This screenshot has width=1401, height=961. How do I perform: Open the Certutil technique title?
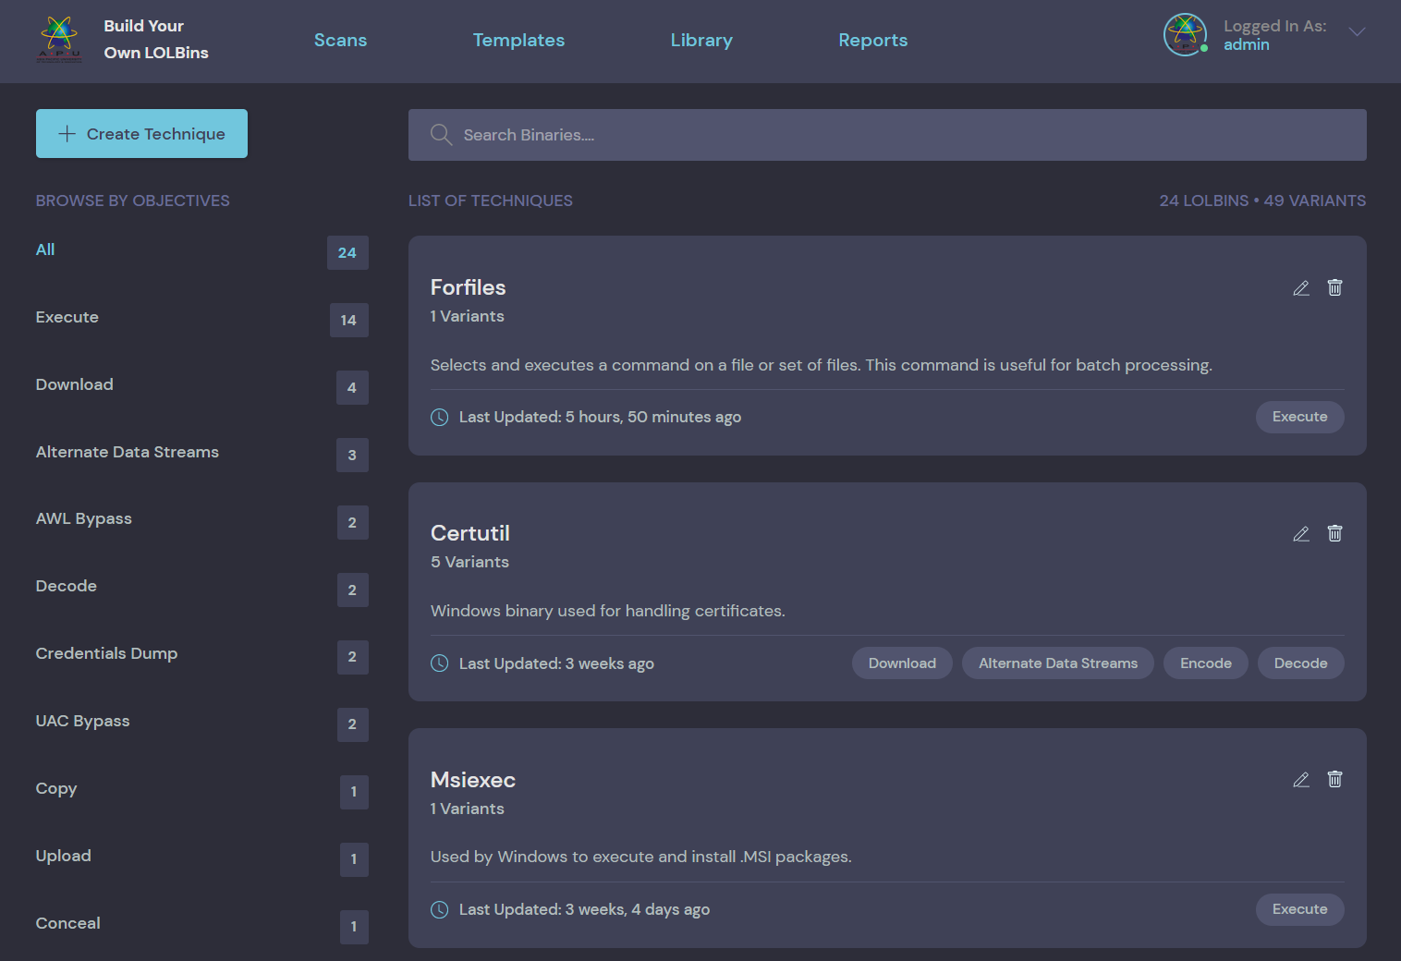(x=470, y=533)
